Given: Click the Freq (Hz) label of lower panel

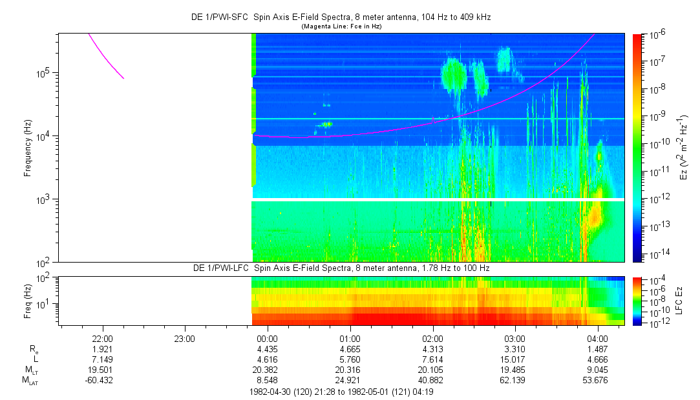Looking at the screenshot, I should coord(28,301).
